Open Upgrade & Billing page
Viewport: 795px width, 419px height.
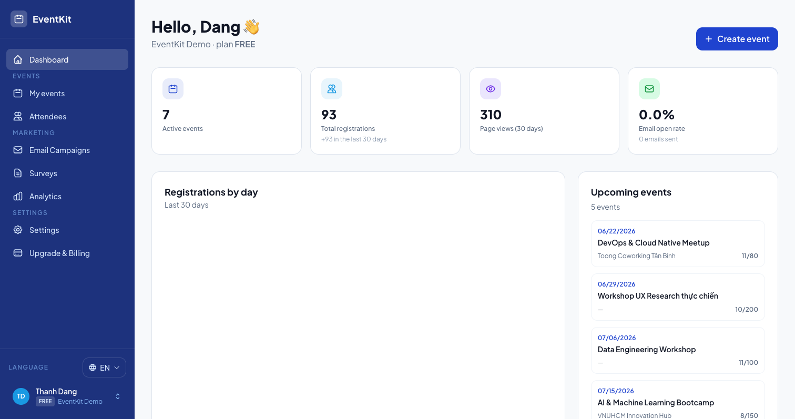67,253
